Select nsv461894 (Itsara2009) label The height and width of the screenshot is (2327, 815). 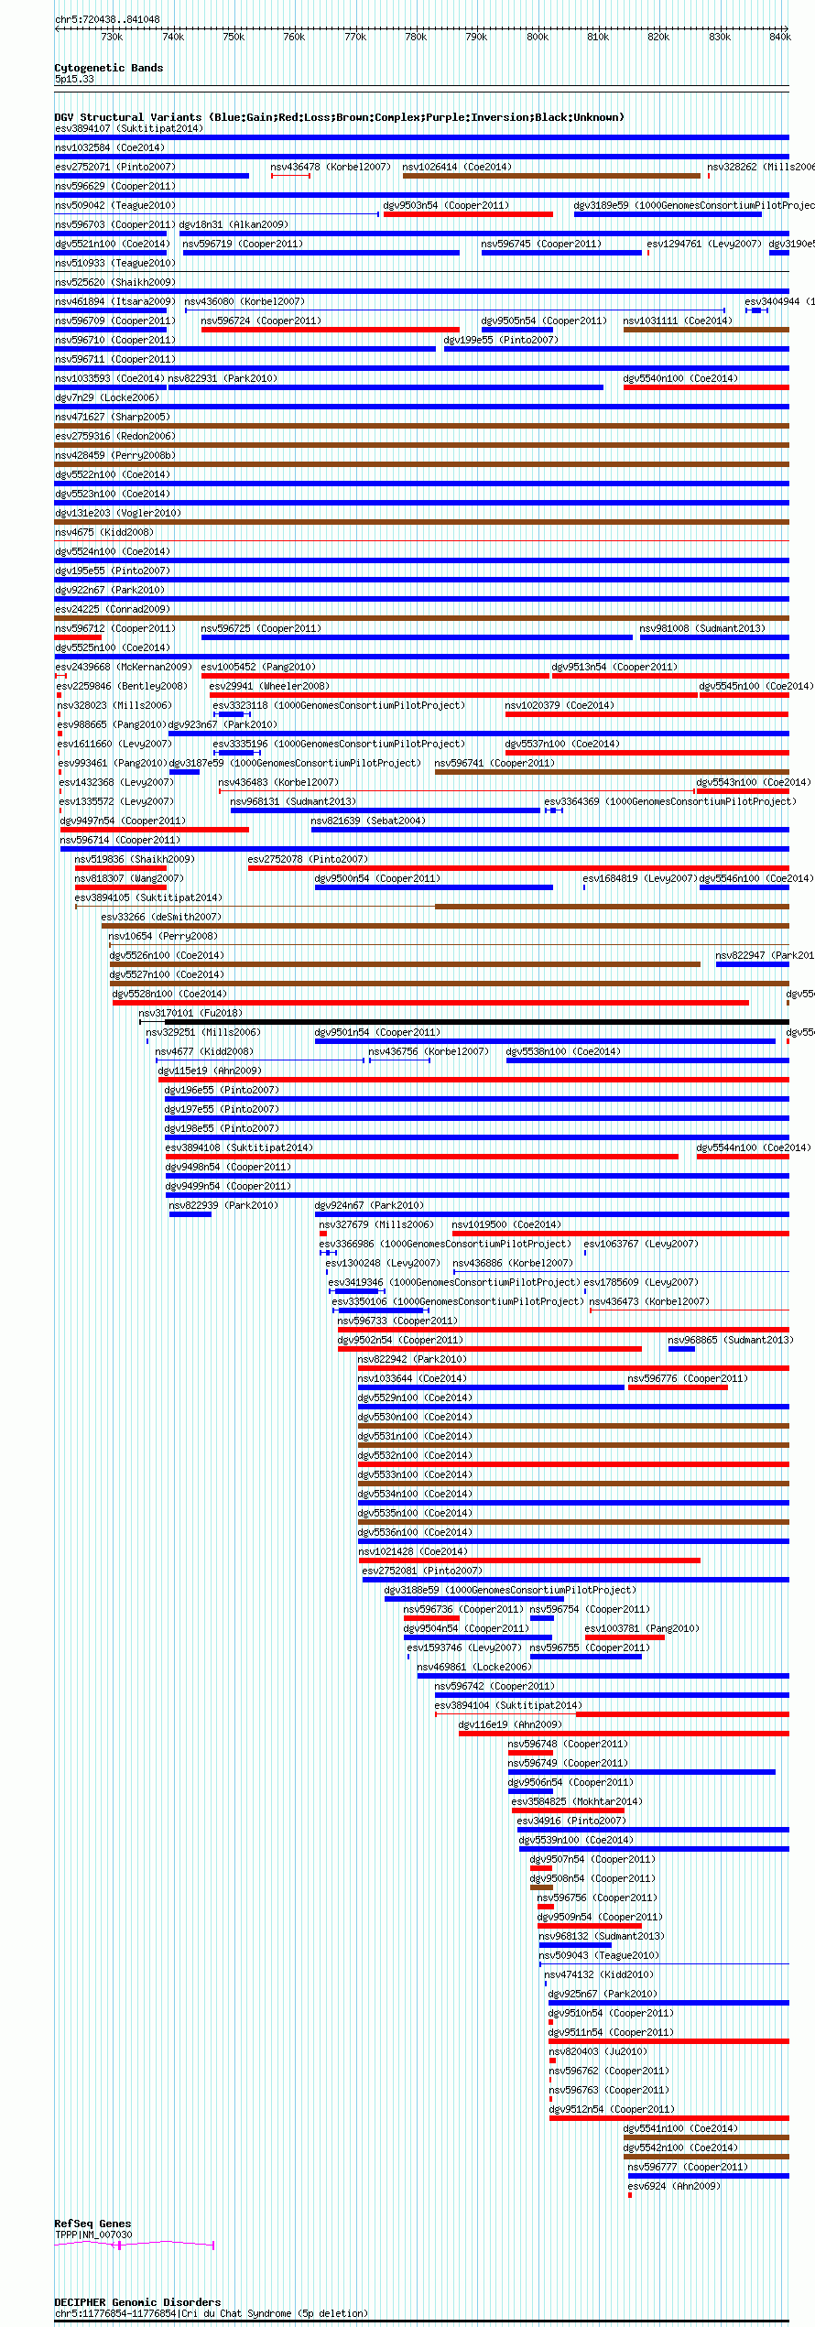click(115, 301)
